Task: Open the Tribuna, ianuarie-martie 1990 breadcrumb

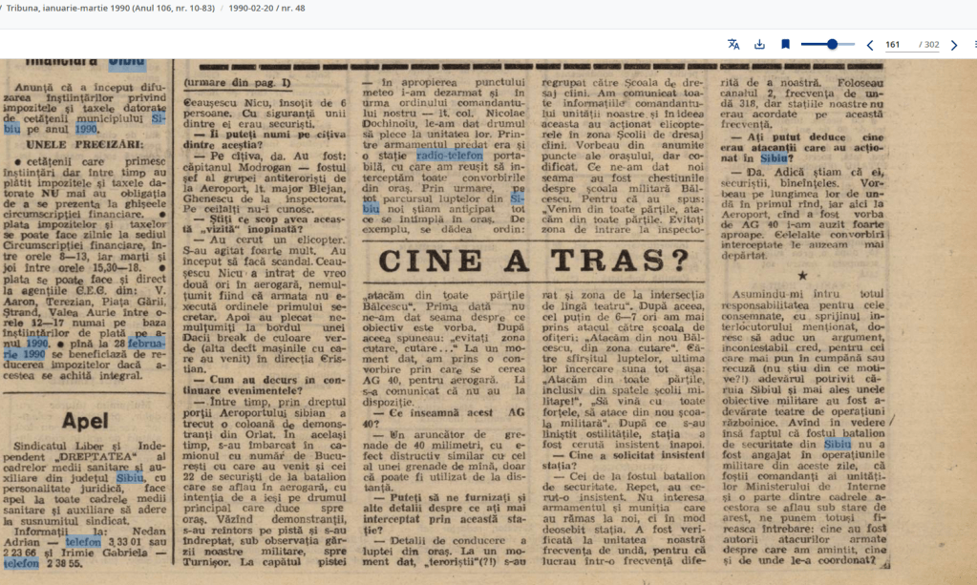Action: tap(108, 8)
